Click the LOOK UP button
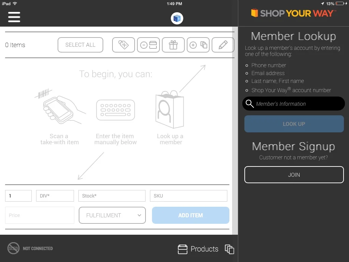 pyautogui.click(x=294, y=124)
